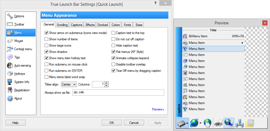This screenshot has height=131, width=270.
Task: Decrease Columns value with down spinner arrow
Action: click(x=106, y=86)
